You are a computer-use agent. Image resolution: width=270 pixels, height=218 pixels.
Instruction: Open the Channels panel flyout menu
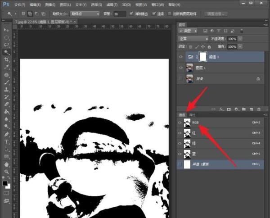tap(265, 114)
